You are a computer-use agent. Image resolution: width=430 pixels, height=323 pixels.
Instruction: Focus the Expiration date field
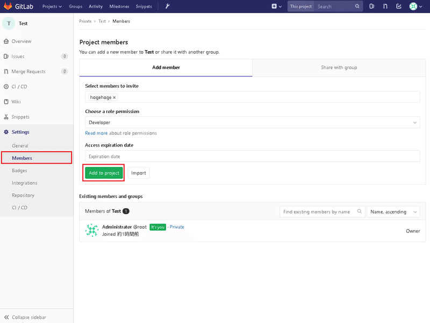[x=252, y=156]
